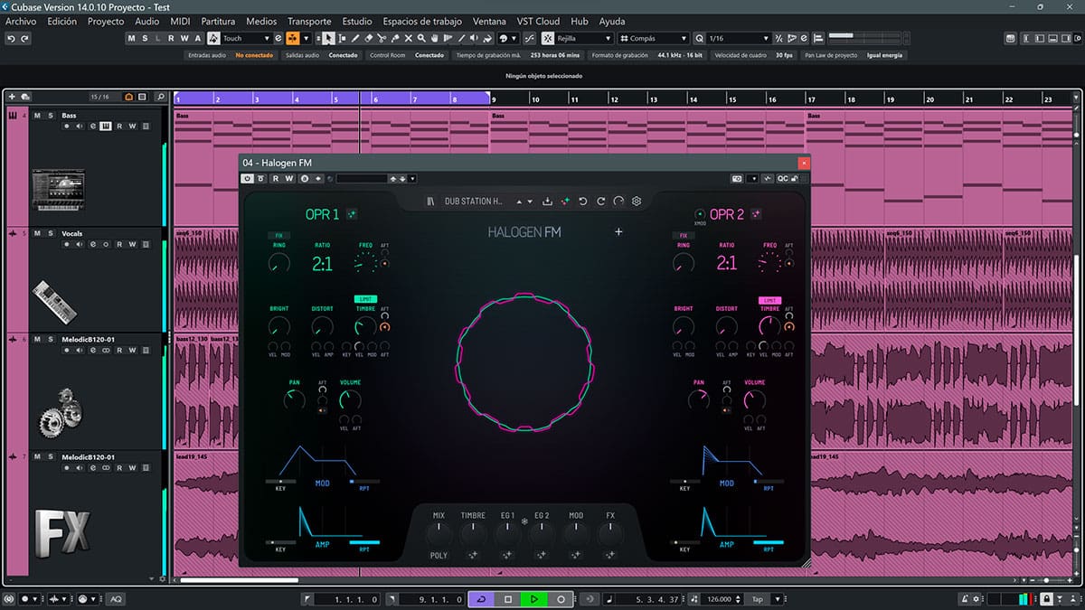Open the Archivo menu
The height and width of the screenshot is (610, 1085).
click(21, 21)
